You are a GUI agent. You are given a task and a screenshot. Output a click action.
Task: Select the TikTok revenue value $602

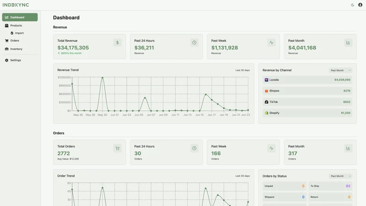pyautogui.click(x=347, y=102)
